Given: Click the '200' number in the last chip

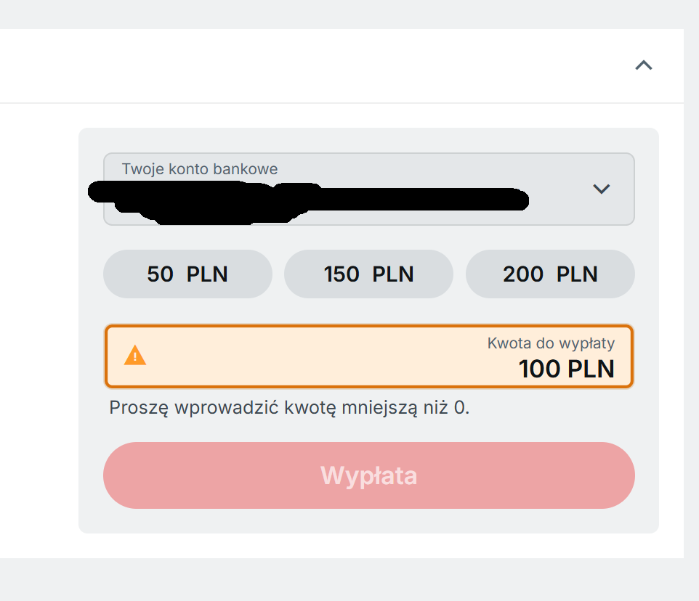Looking at the screenshot, I should tap(523, 274).
